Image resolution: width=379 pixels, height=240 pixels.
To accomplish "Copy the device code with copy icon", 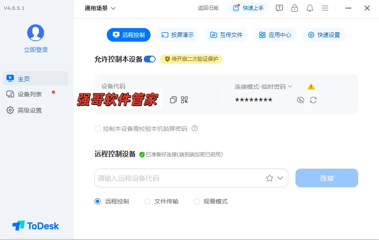I will pyautogui.click(x=173, y=100).
